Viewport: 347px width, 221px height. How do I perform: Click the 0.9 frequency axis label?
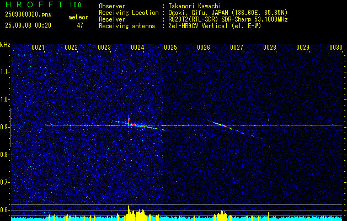(x=4, y=127)
